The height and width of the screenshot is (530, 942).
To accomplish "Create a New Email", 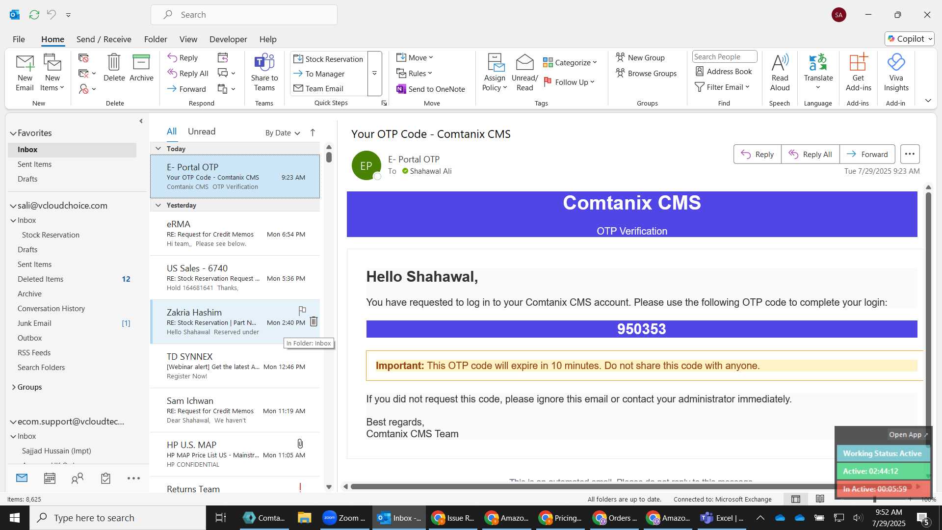I will [x=25, y=73].
